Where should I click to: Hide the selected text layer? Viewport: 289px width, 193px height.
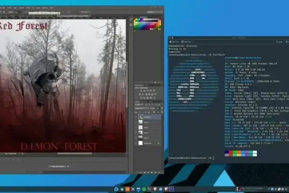pos(136,117)
